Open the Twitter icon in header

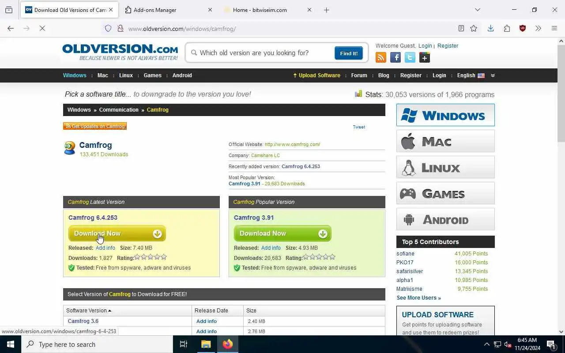pos(410,57)
